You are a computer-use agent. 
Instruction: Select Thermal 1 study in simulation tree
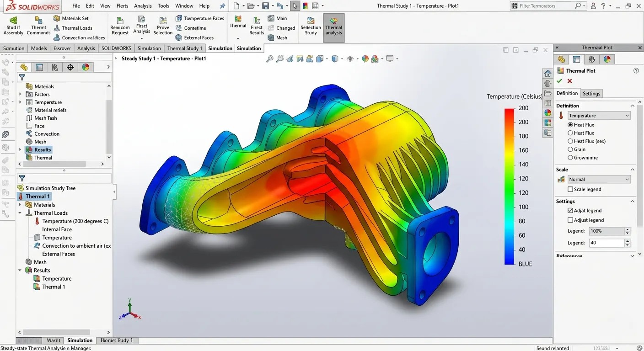[34, 197]
